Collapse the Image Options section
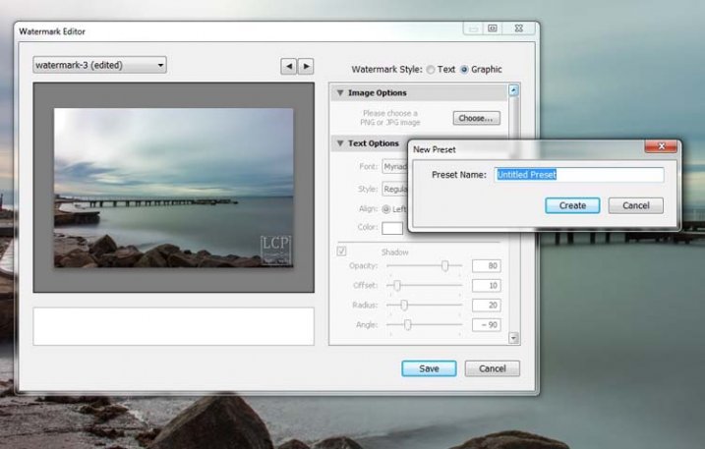 tap(340, 93)
